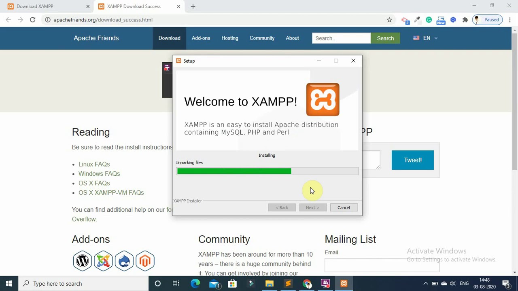
Task: Open Sublime Text on taskbar
Action: (288, 284)
